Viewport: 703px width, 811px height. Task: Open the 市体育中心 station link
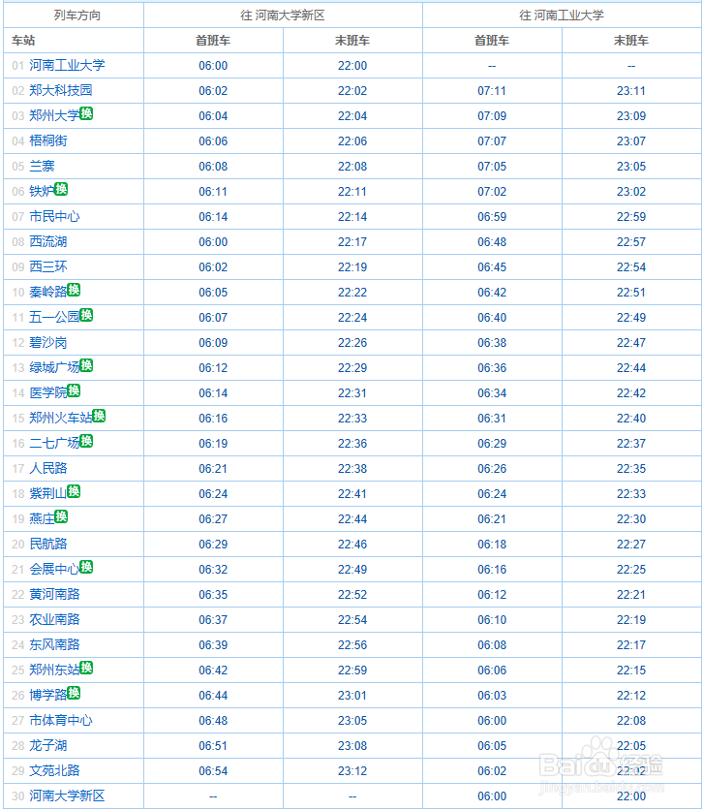[61, 721]
